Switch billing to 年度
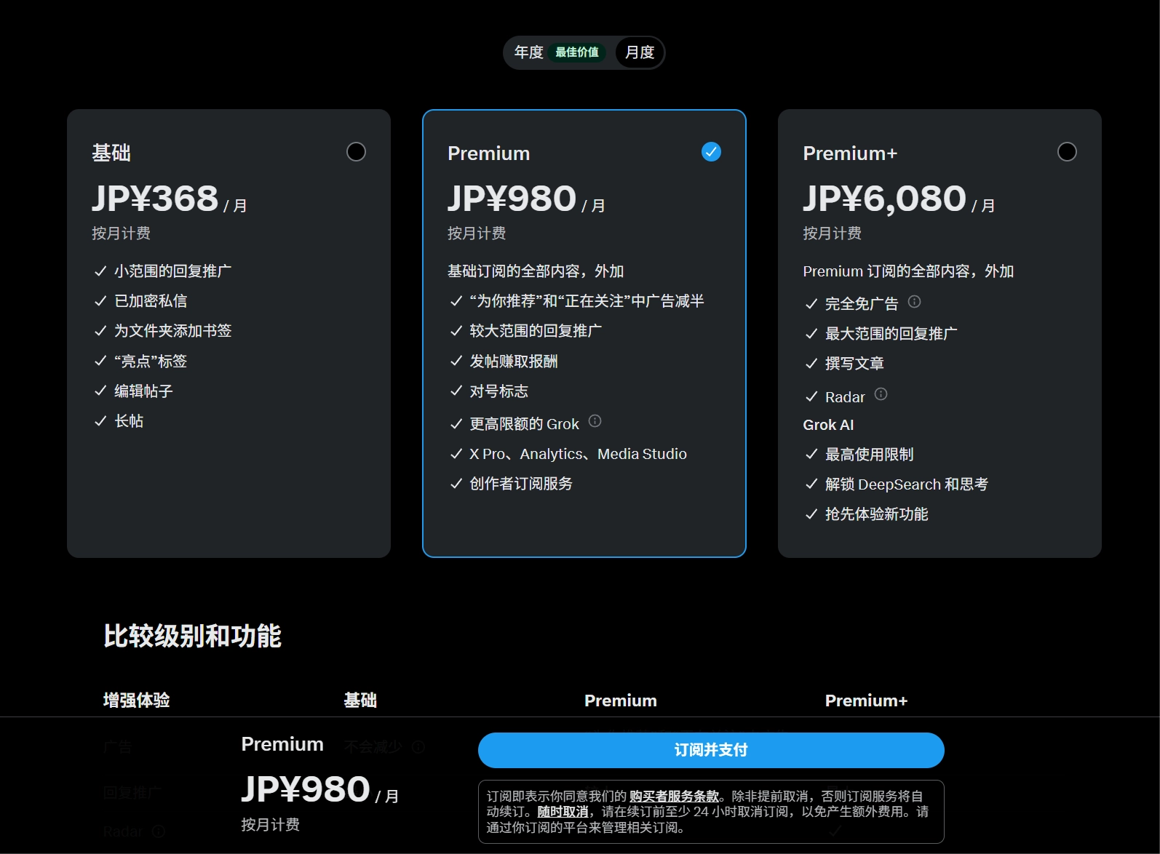The width and height of the screenshot is (1160, 854). coord(529,52)
